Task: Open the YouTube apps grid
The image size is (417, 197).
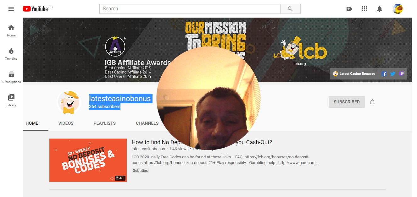Action: [x=364, y=9]
